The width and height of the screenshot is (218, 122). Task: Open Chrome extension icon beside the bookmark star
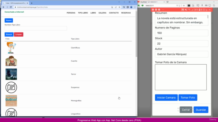124,7
